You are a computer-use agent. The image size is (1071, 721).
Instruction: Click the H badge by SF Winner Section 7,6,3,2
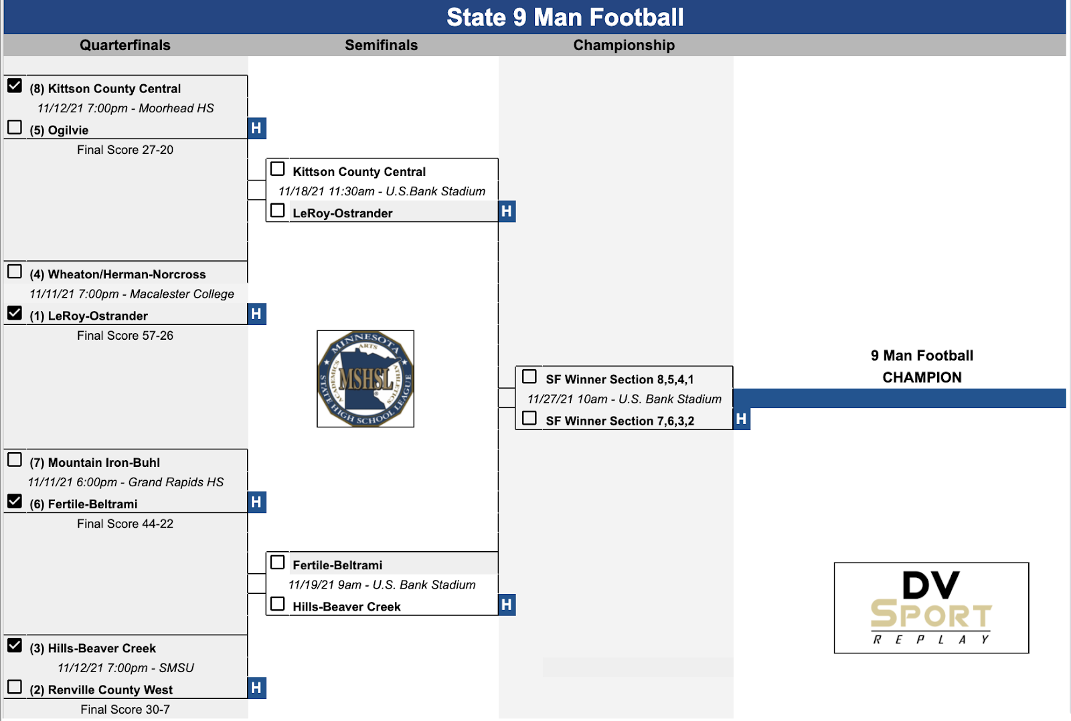pos(741,419)
